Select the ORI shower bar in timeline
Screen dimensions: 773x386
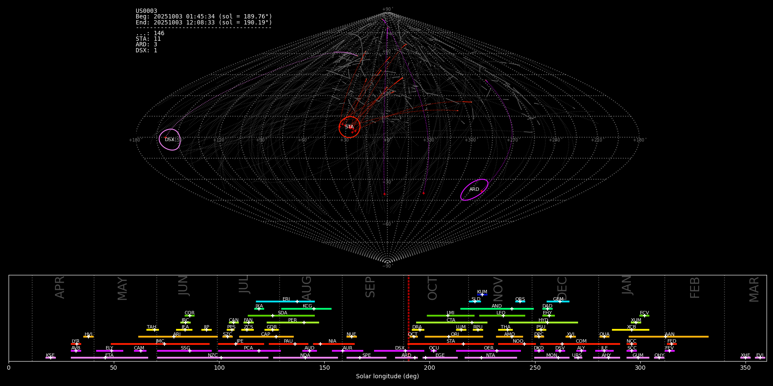pos(454,337)
